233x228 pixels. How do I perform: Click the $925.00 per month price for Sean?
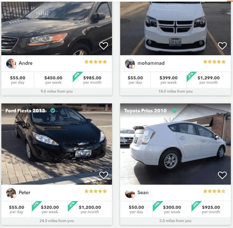(x=211, y=209)
